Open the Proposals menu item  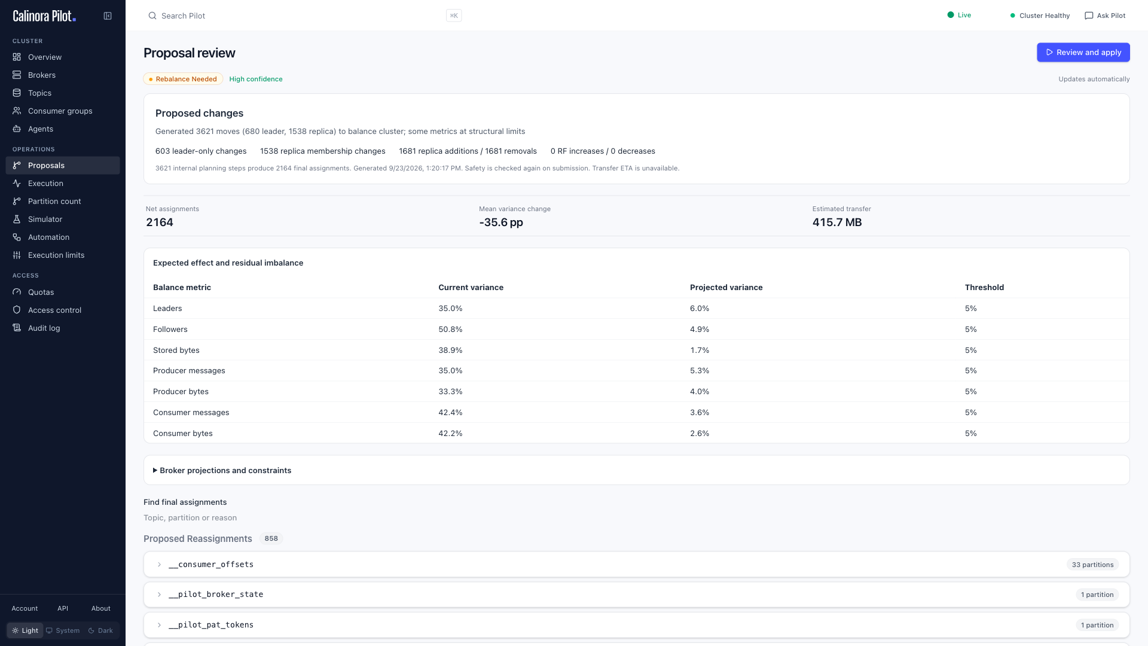click(x=63, y=165)
